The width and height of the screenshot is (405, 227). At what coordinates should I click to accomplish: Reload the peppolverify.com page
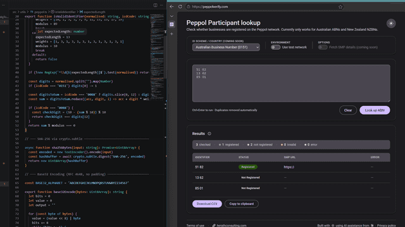point(180,7)
